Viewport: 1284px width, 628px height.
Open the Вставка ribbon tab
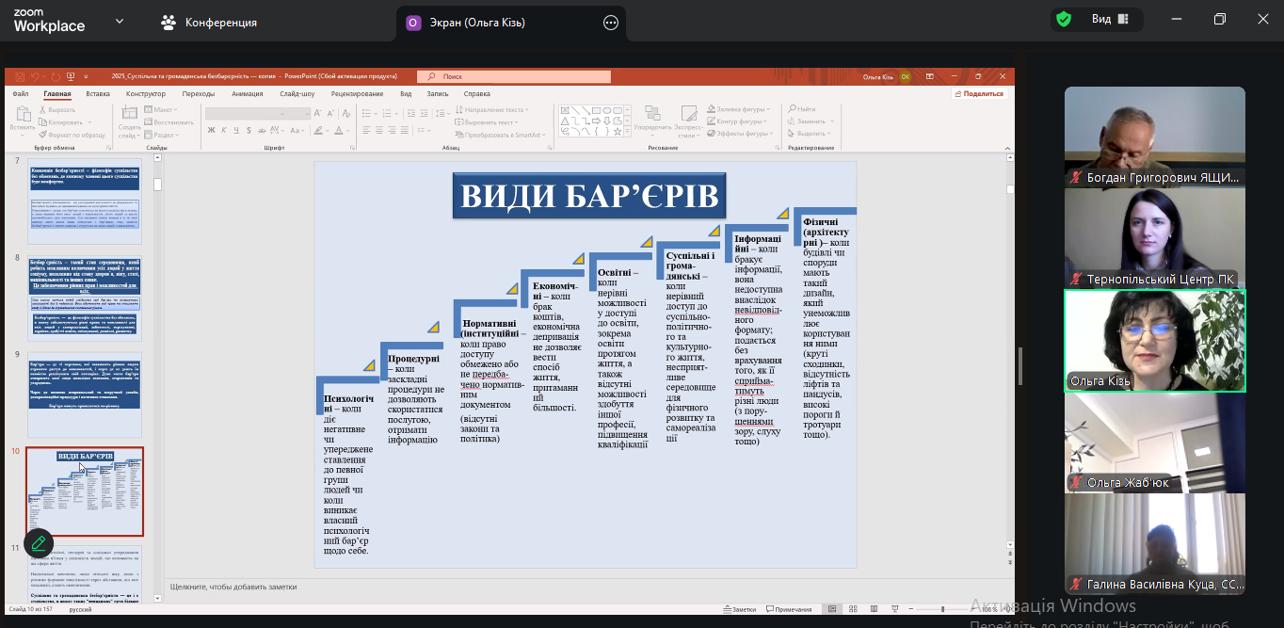[x=98, y=94]
